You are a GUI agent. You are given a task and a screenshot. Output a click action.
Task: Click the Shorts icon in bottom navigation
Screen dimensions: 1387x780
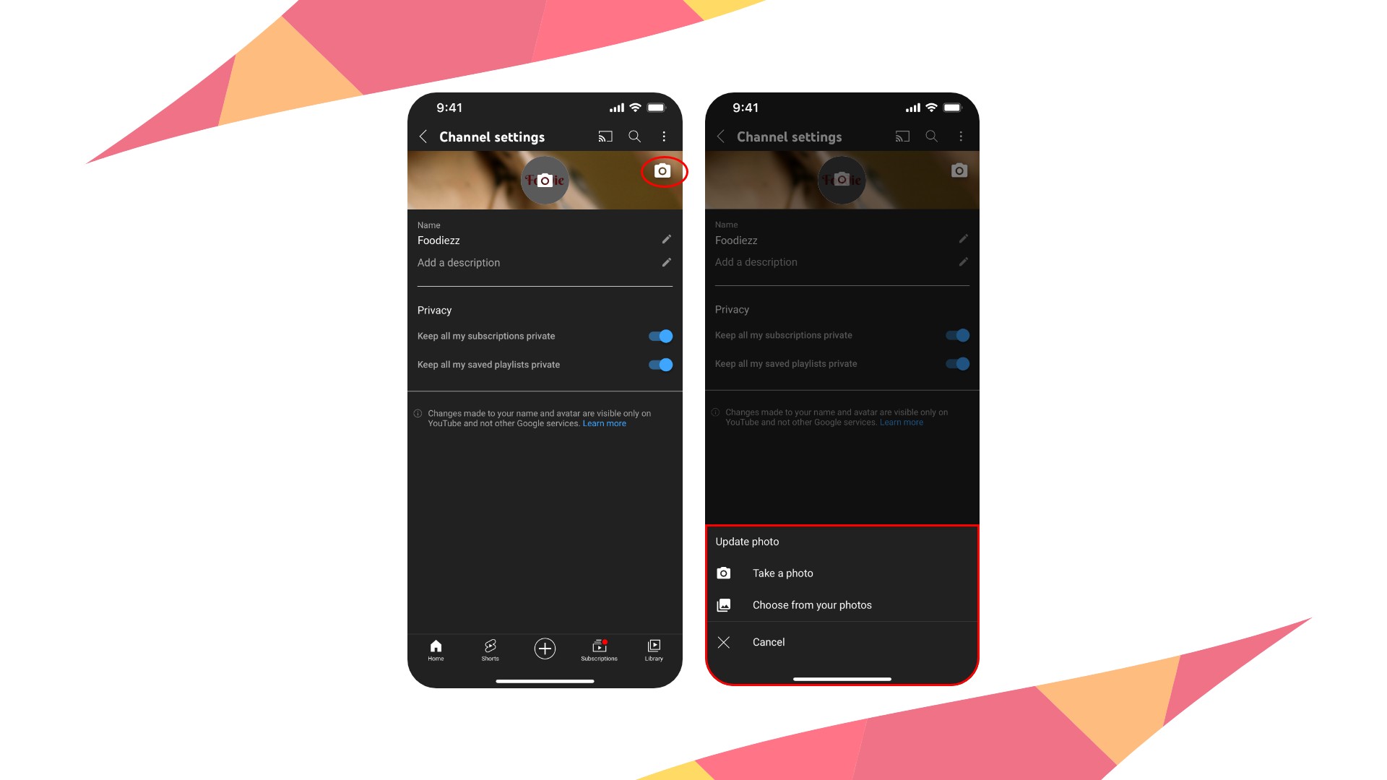(491, 649)
